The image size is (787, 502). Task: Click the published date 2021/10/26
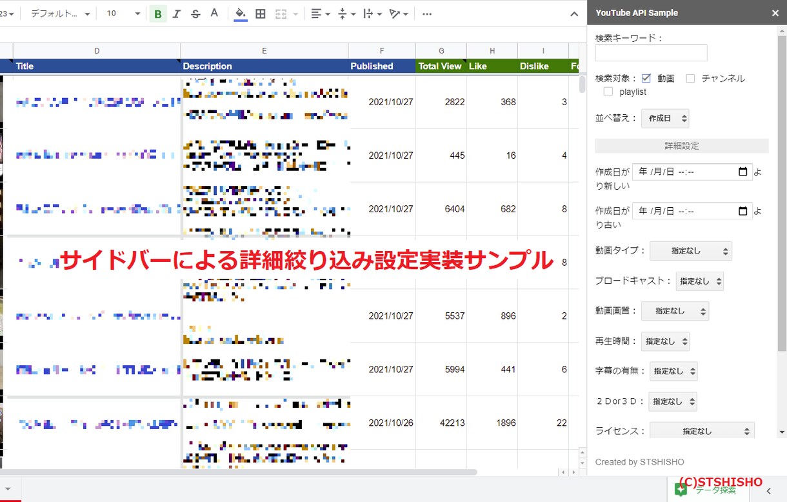(x=382, y=423)
